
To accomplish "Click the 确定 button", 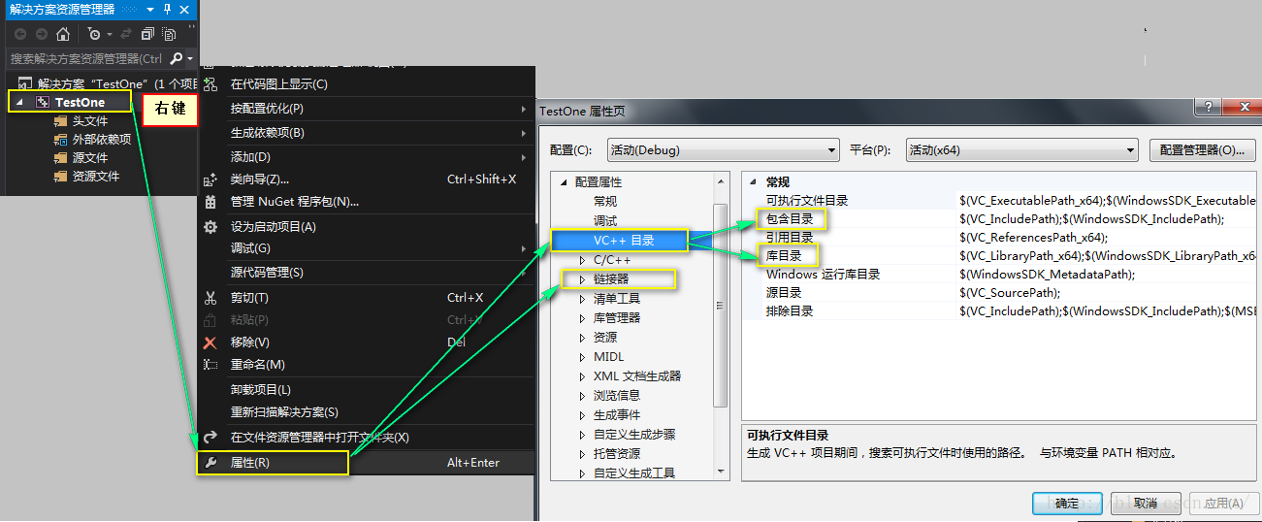I will (1067, 503).
